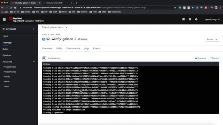Click the Red Hat OpenShift logo
Viewport: 223px width, 125px height.
26,19
